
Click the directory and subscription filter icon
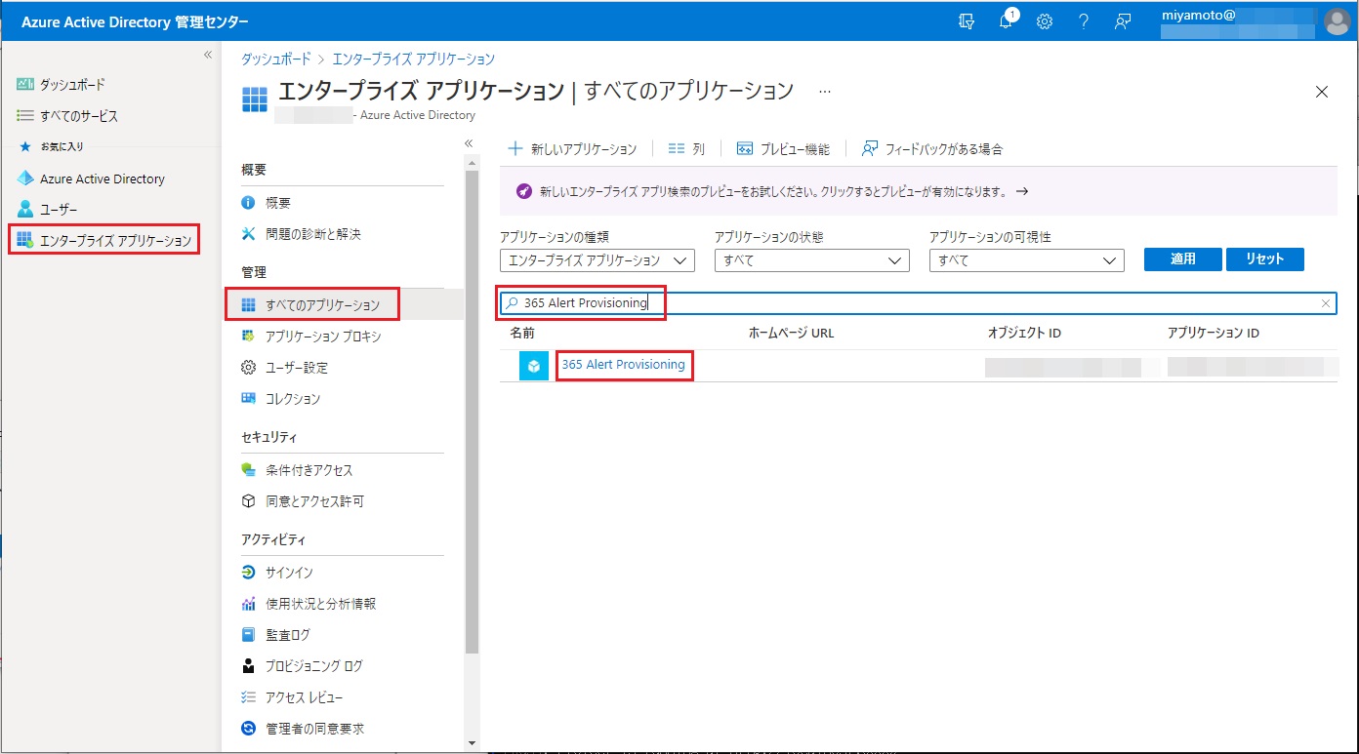967,21
